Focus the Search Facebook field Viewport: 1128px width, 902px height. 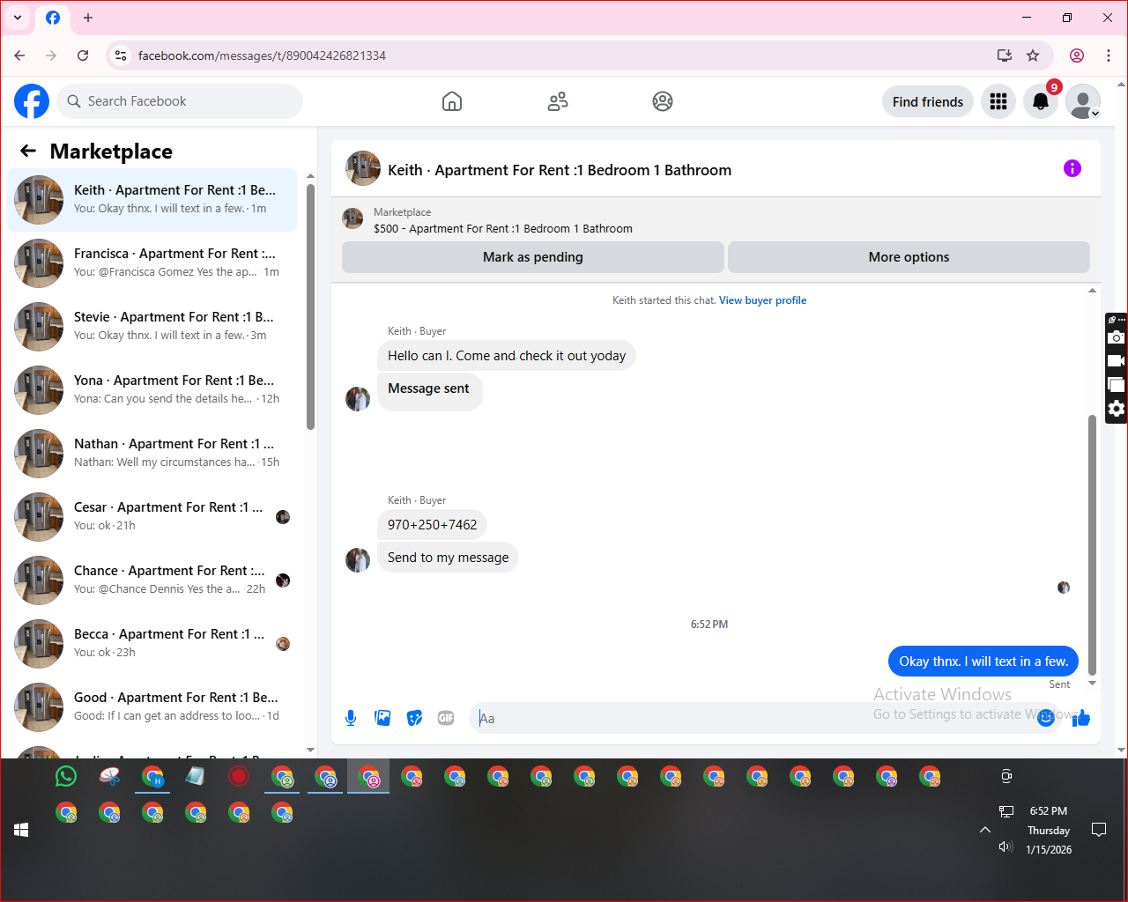[180, 101]
